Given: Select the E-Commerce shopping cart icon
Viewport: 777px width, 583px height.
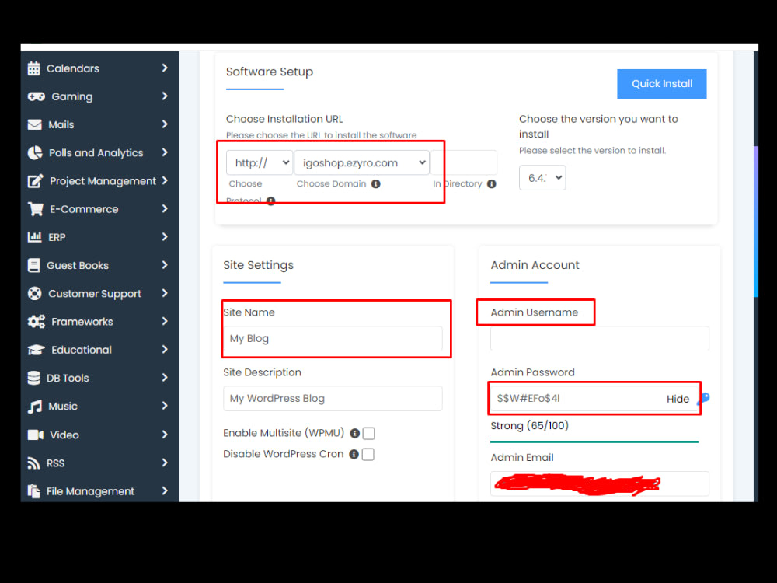Looking at the screenshot, I should click(x=35, y=208).
